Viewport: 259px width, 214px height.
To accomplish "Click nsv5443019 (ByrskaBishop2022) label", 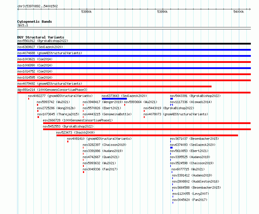I will (169, 108).
